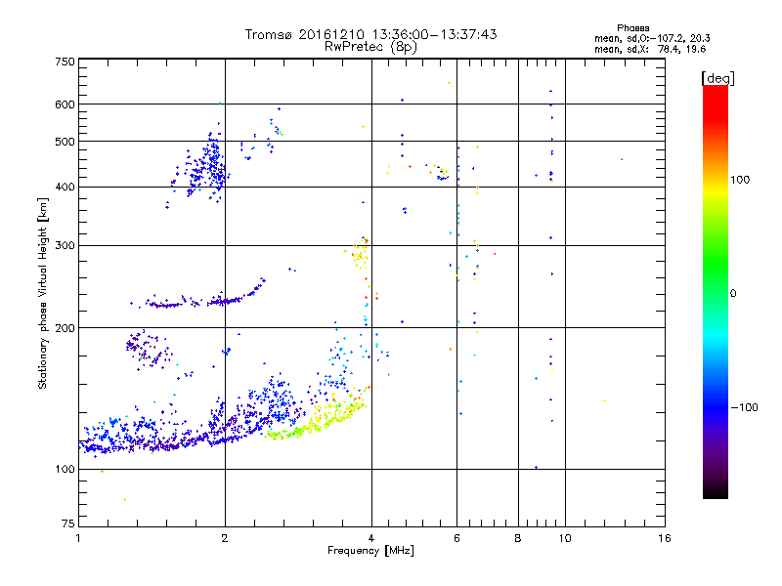Click the '2' x-axis tick label

click(225, 538)
